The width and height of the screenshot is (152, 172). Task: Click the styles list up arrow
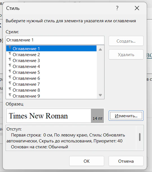tap(100, 49)
